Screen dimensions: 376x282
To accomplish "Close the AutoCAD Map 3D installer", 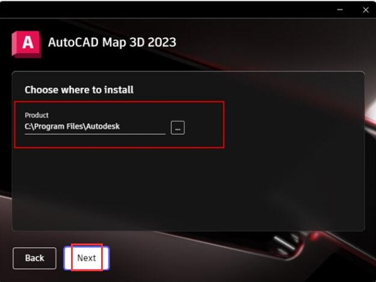I will click(366, 10).
